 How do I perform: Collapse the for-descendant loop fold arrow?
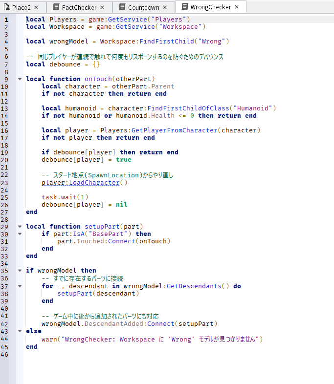20,286
